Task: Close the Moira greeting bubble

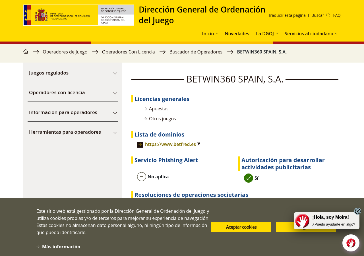Action: [358, 211]
